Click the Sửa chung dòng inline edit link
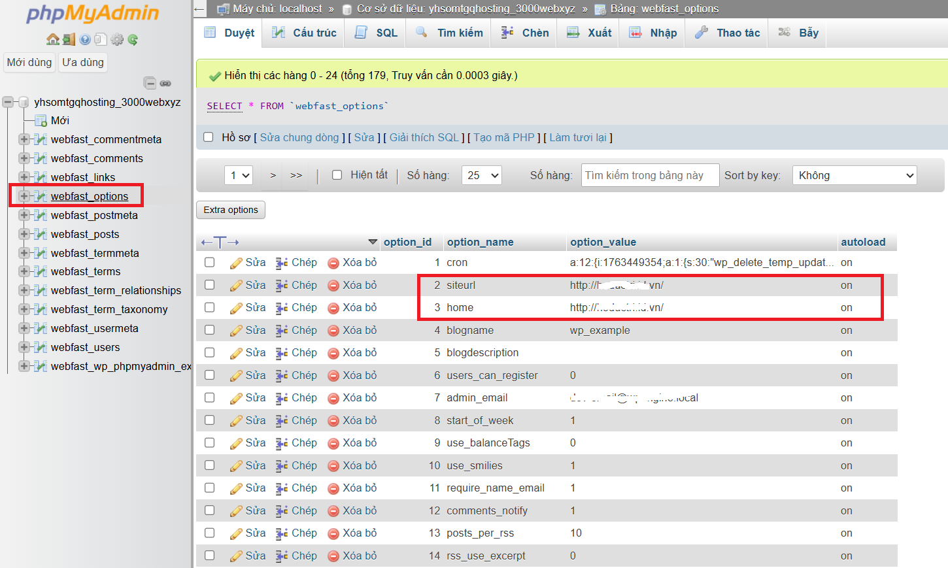The height and width of the screenshot is (568, 948). click(x=299, y=137)
